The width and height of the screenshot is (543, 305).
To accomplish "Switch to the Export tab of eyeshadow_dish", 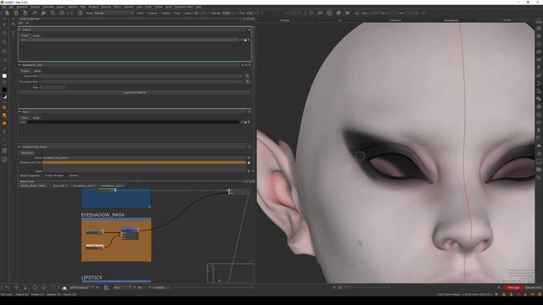I will click(x=25, y=71).
